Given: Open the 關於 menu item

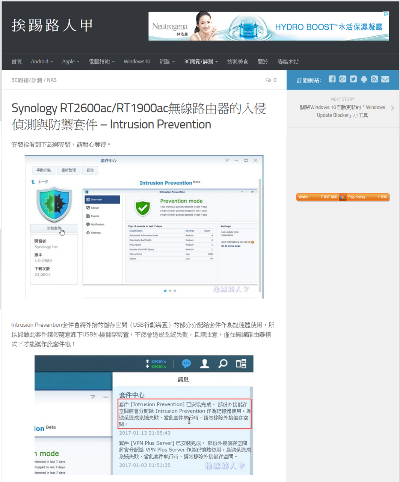Looking at the screenshot, I should pyautogui.click(x=263, y=62).
